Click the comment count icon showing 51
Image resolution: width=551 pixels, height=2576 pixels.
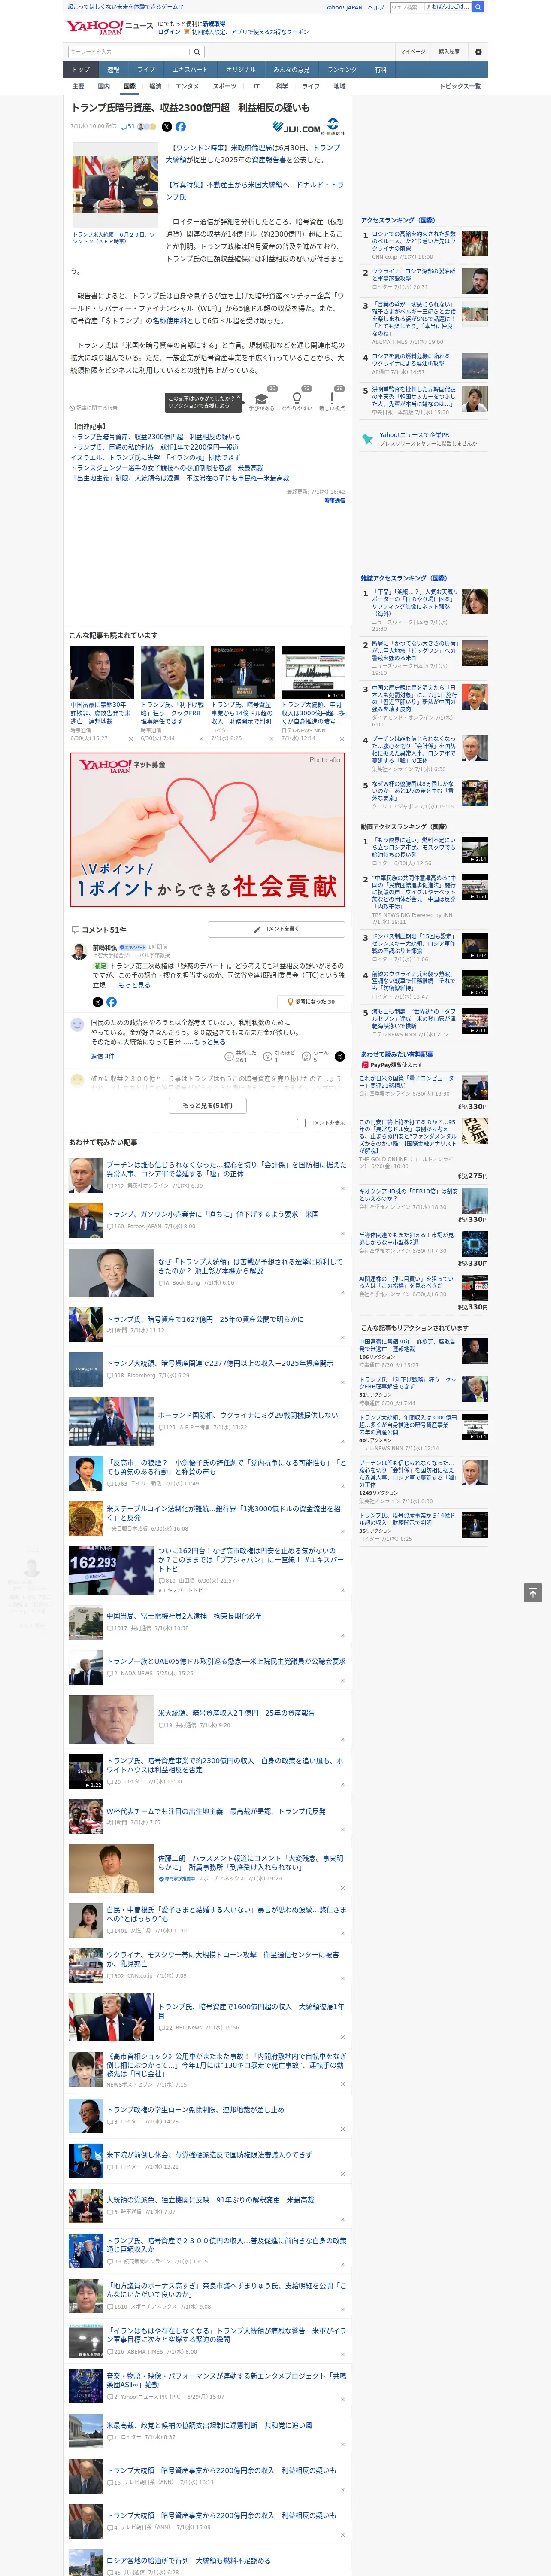pyautogui.click(x=127, y=127)
